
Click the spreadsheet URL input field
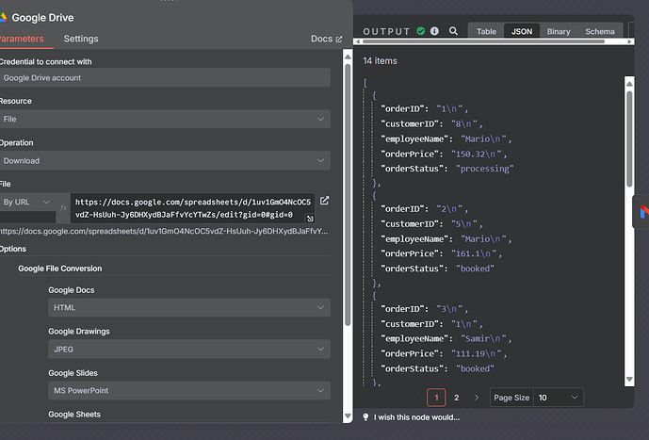pyautogui.click(x=192, y=208)
